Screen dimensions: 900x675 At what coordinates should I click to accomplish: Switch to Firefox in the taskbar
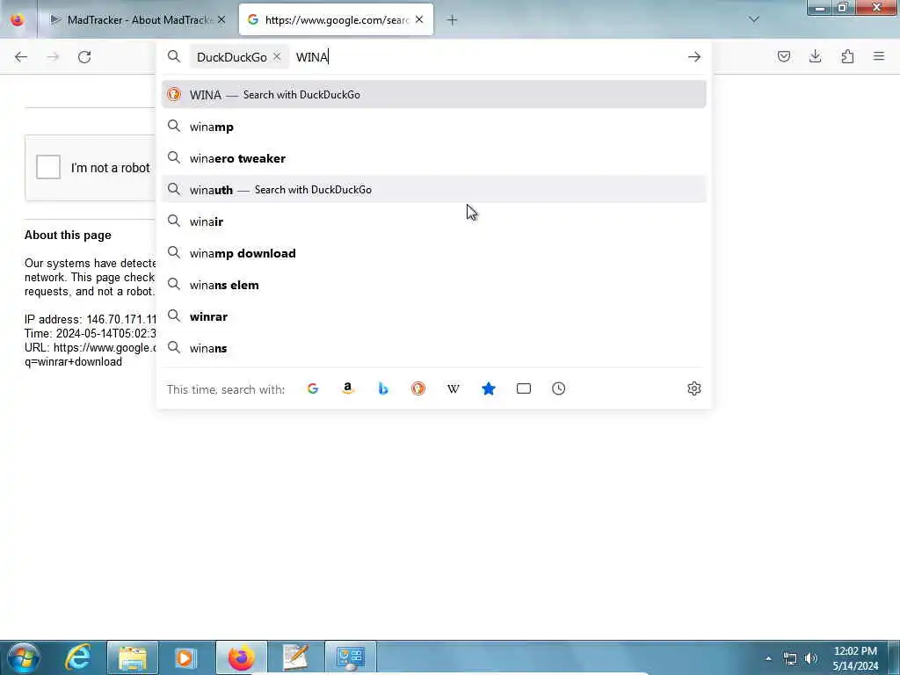pos(242,657)
